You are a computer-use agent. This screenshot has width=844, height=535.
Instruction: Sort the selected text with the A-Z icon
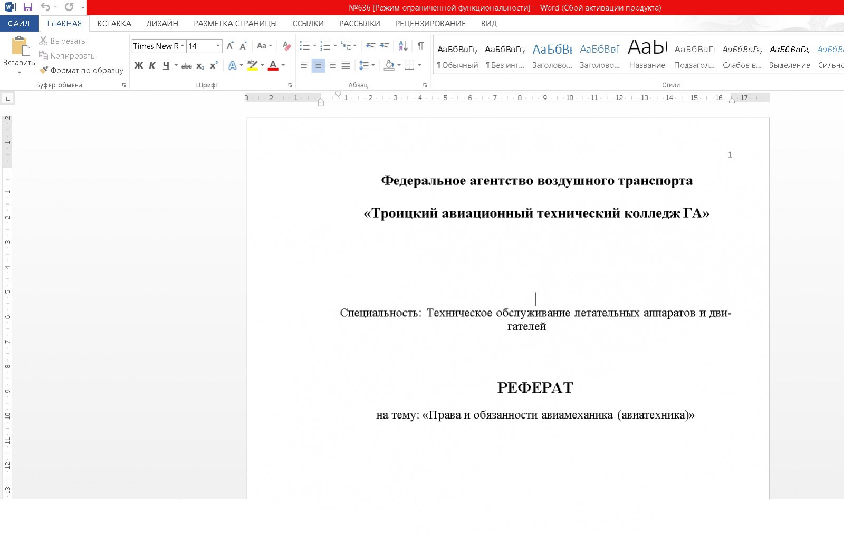(x=403, y=46)
